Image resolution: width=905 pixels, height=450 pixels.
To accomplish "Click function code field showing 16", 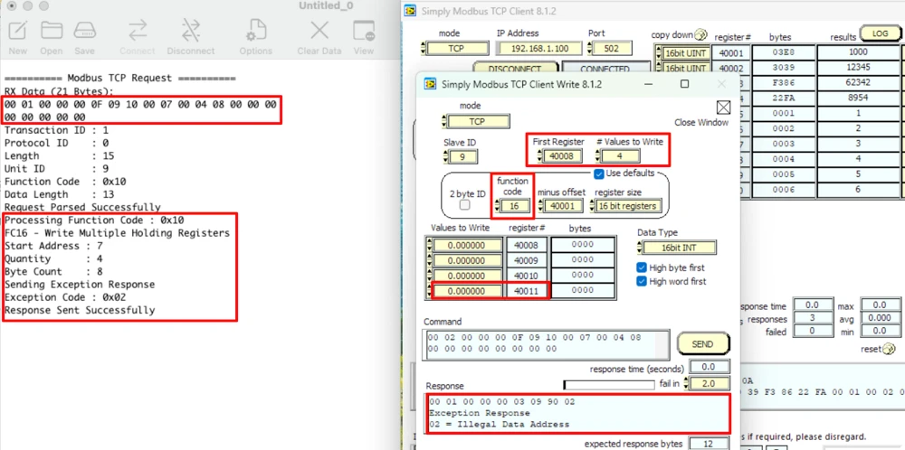I will [x=516, y=206].
